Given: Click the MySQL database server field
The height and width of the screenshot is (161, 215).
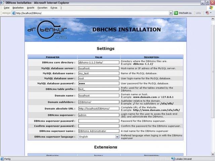Looking at the screenshot, I should [x=99, y=68].
